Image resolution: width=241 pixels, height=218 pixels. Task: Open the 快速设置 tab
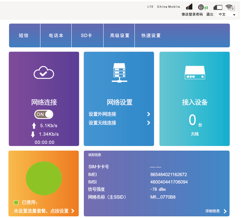click(x=151, y=36)
